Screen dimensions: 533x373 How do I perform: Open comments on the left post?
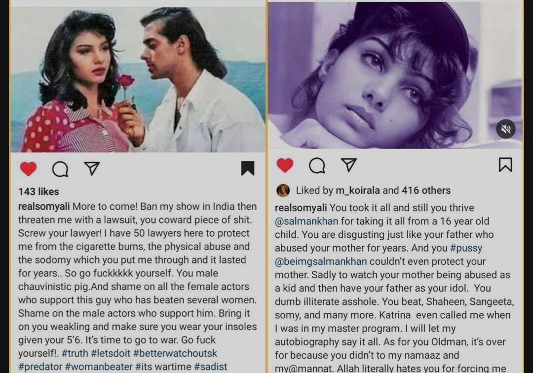tap(60, 169)
